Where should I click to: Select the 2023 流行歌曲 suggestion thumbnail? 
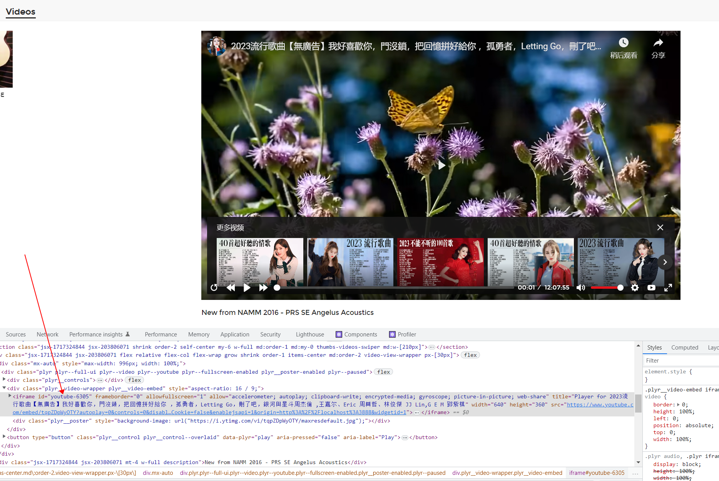click(349, 262)
